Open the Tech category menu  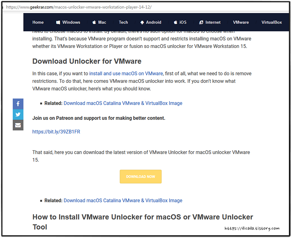point(124,22)
